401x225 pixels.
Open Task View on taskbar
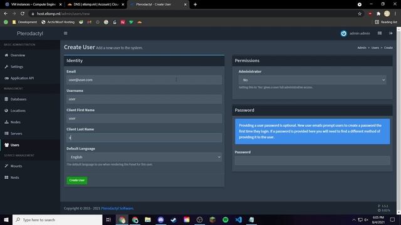click(x=108, y=219)
